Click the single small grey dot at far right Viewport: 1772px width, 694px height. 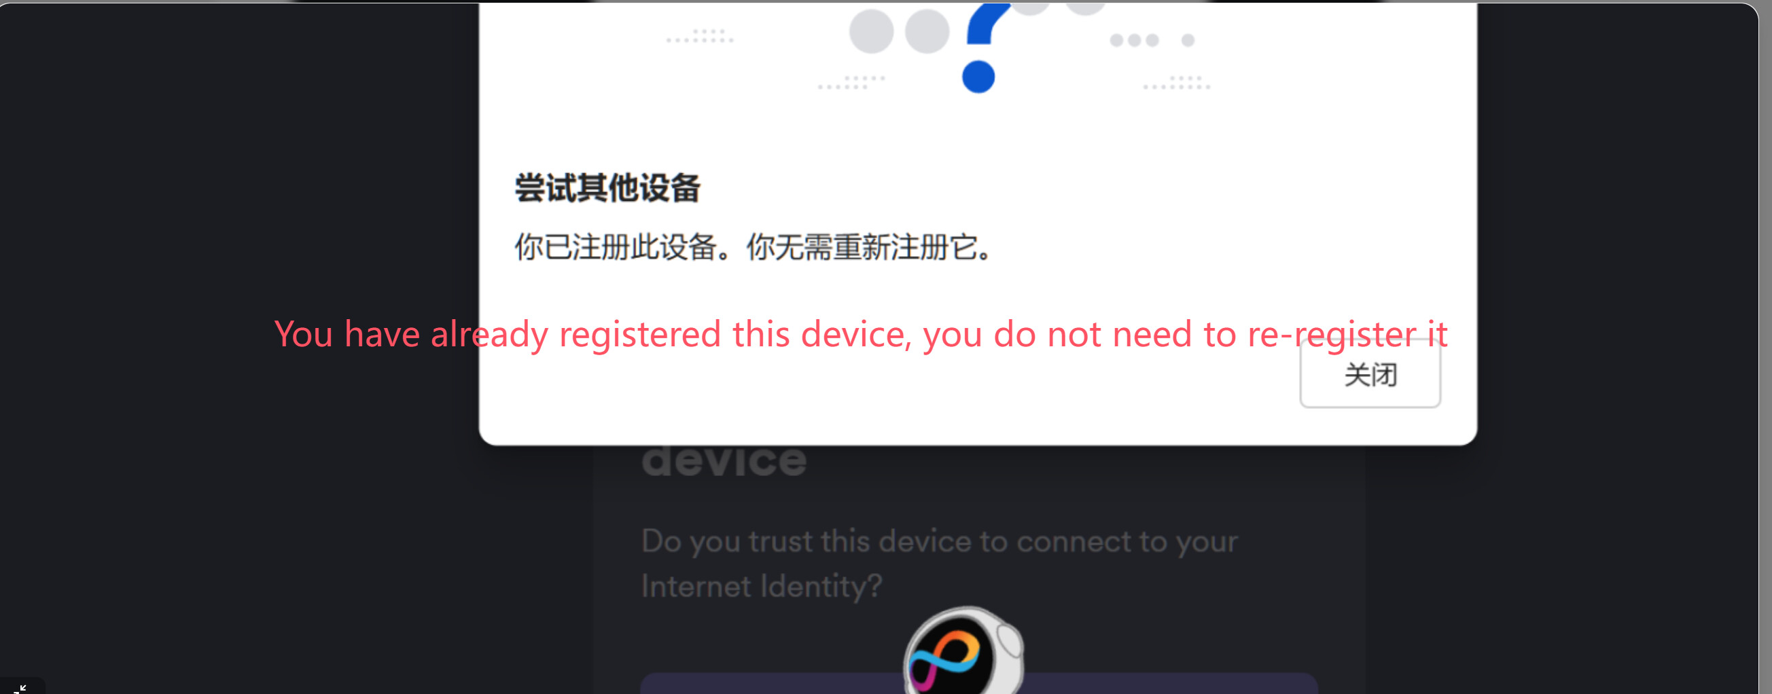[x=1188, y=41]
